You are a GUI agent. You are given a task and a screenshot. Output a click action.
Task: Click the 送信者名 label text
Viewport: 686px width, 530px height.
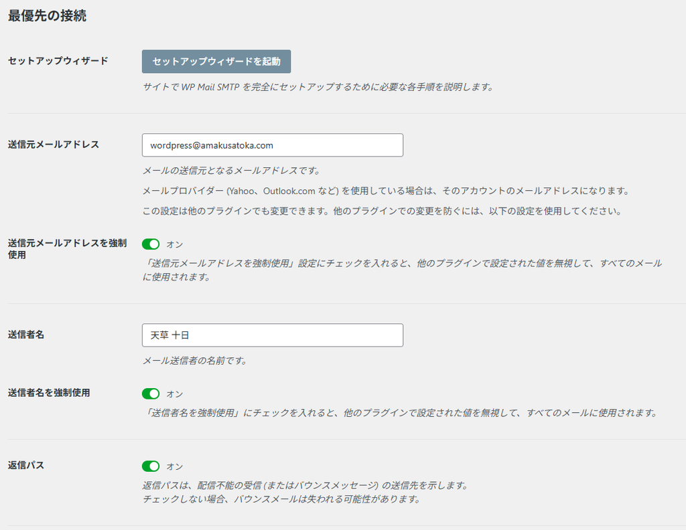pyautogui.click(x=26, y=335)
